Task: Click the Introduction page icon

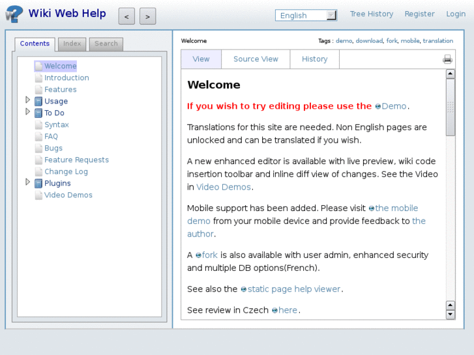Action: pyautogui.click(x=38, y=78)
